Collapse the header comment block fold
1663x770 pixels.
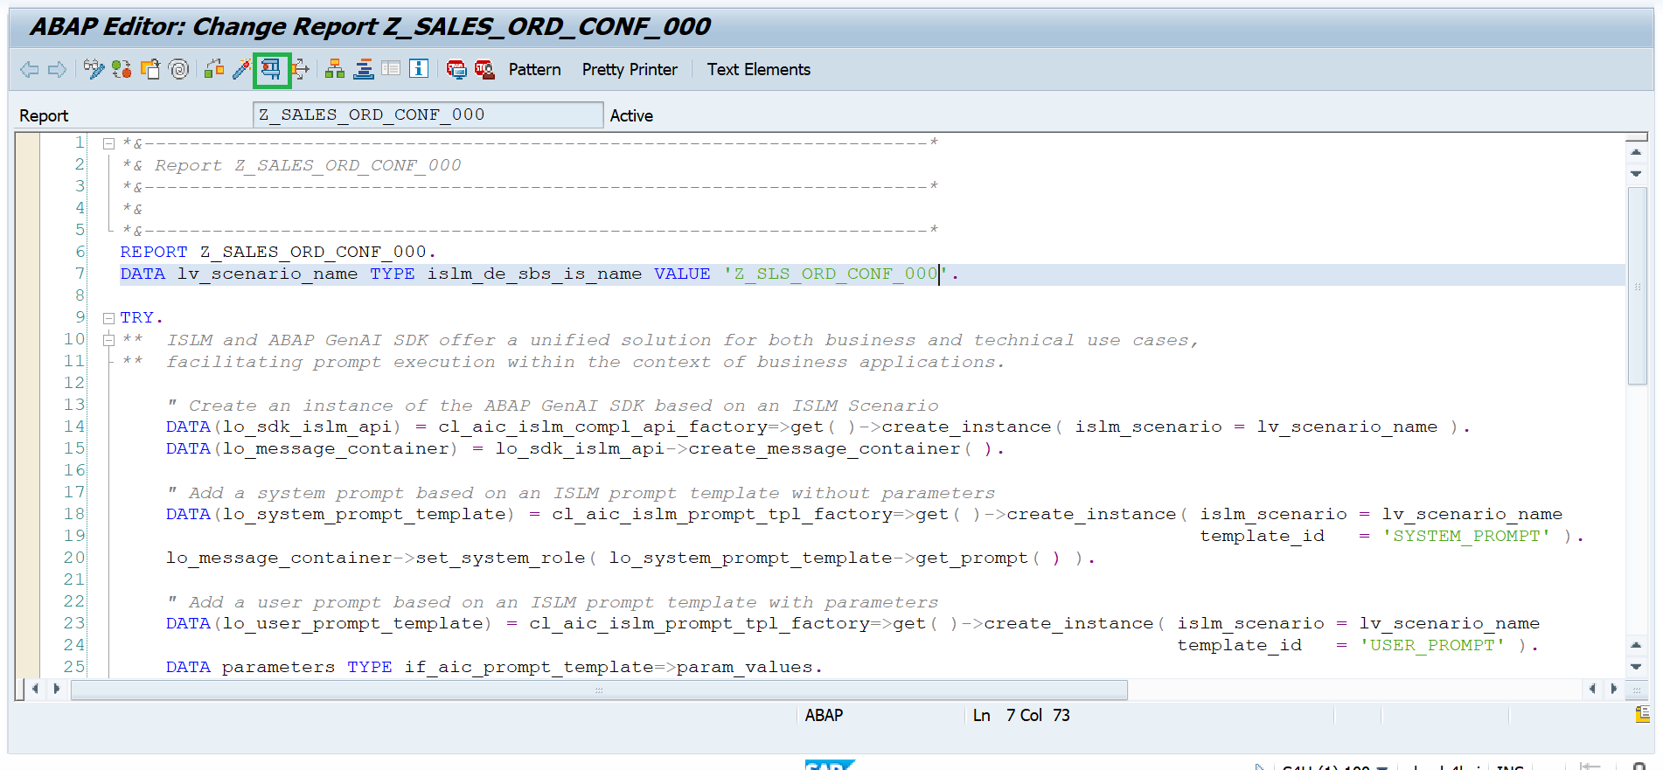(x=108, y=143)
